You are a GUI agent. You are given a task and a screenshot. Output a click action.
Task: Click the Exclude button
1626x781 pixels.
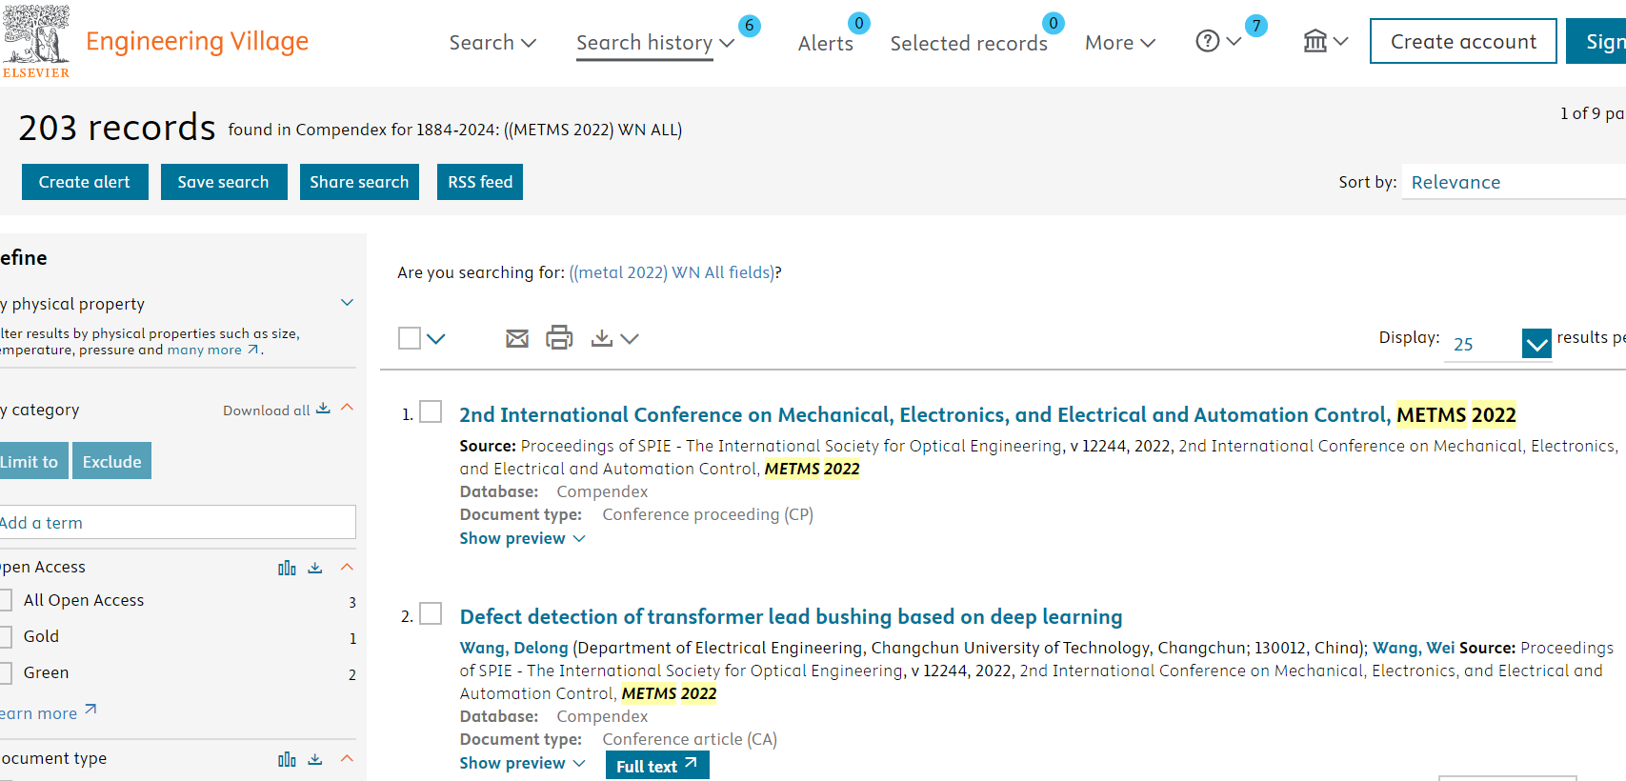click(x=111, y=461)
